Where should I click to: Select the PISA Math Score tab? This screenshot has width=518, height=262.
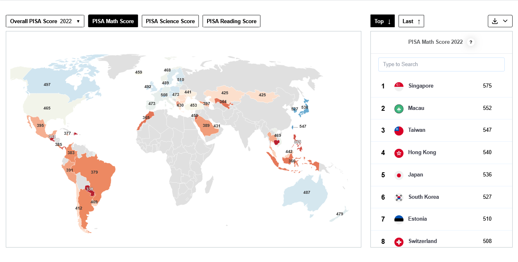(113, 21)
